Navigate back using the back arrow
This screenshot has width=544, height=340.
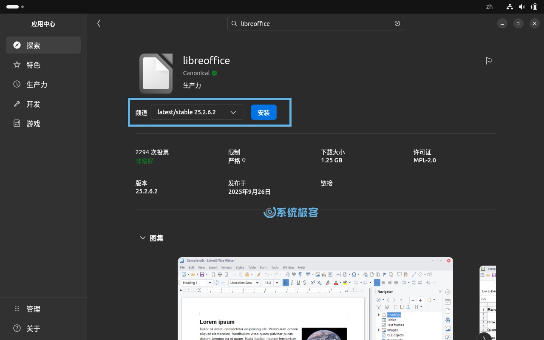pyautogui.click(x=99, y=23)
